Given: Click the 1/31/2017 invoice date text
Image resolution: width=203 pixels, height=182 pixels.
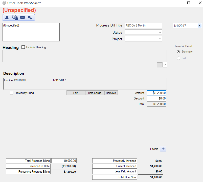Looking at the screenshot, I should pos(59,80).
